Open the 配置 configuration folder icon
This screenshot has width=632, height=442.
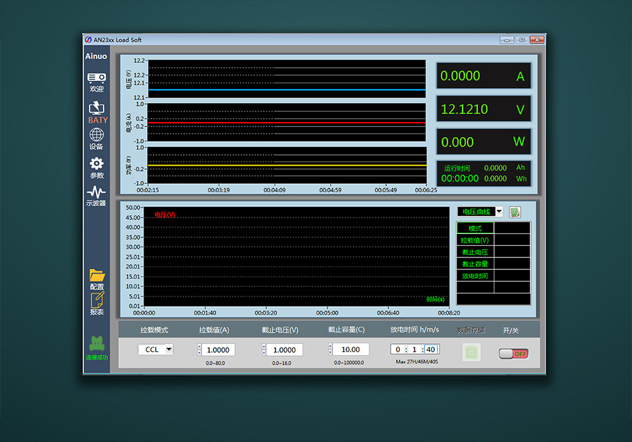point(97,275)
